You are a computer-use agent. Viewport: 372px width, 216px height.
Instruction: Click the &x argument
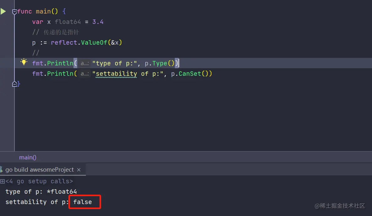point(115,42)
